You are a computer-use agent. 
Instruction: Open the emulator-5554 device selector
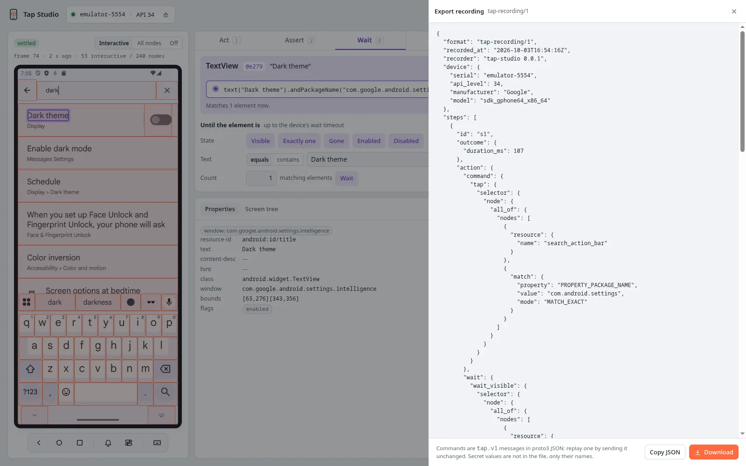point(120,14)
